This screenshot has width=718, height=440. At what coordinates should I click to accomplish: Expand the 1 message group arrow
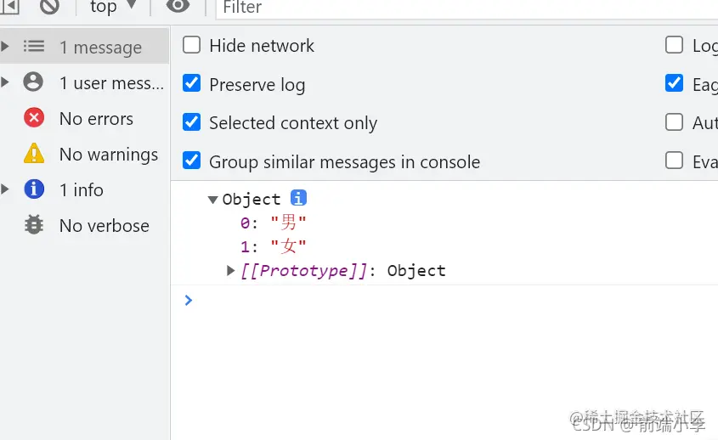pyautogui.click(x=5, y=47)
